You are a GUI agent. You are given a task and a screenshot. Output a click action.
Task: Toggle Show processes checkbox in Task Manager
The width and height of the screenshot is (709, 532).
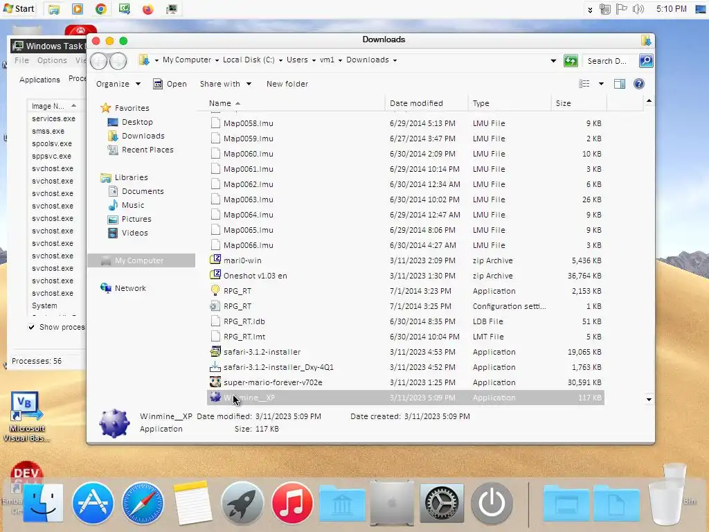pyautogui.click(x=31, y=327)
